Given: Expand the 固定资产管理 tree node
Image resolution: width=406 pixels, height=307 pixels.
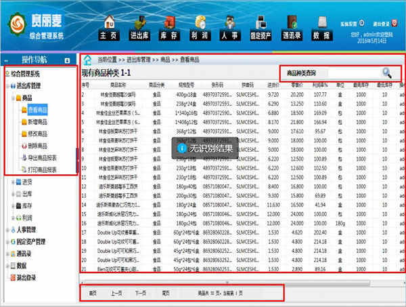Looking at the screenshot, I should [7, 242].
